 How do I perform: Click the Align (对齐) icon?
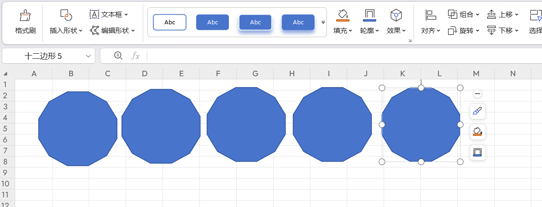click(x=431, y=15)
